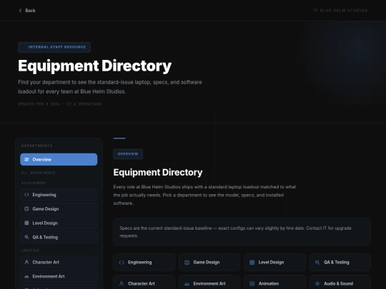Click the Animation card's play icon

252,283
